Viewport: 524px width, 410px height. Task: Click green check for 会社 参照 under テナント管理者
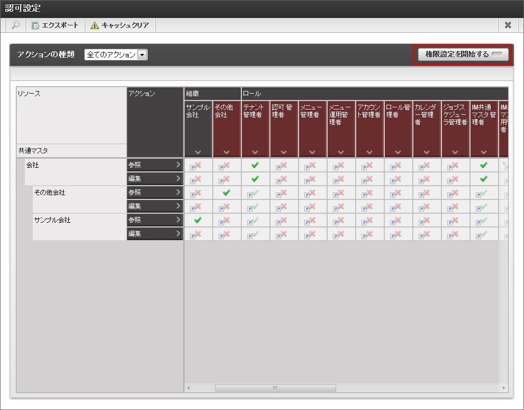[255, 165]
